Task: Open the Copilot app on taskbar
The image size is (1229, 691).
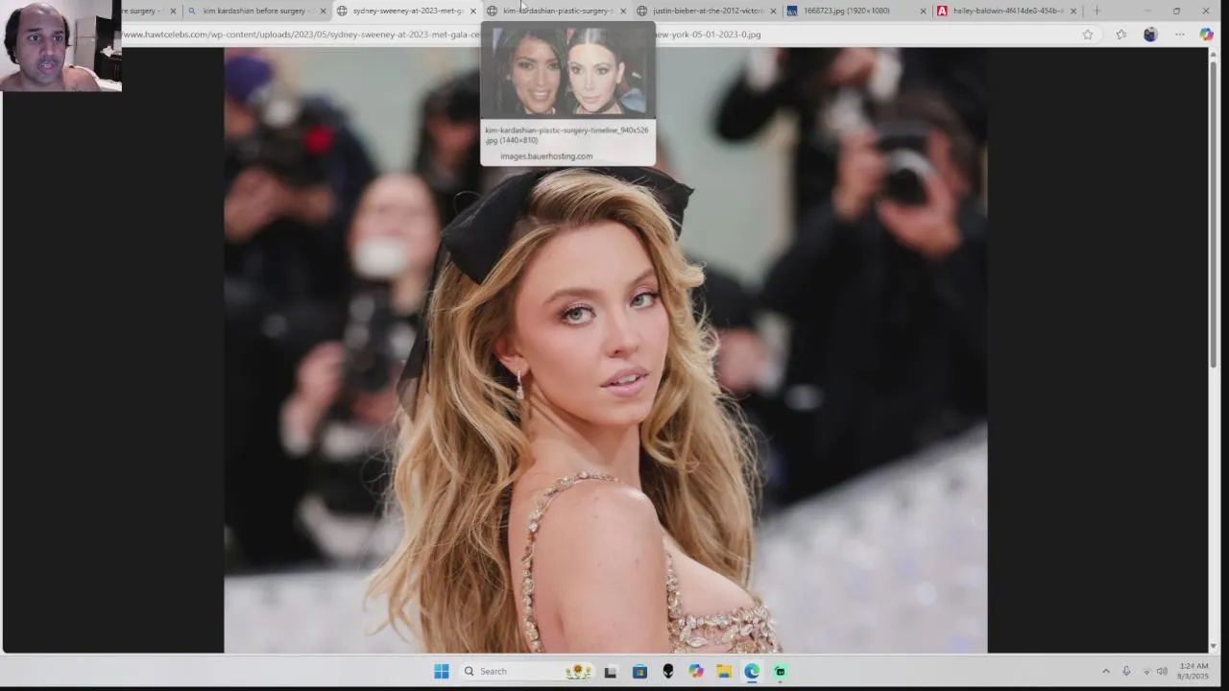Action: click(x=696, y=671)
